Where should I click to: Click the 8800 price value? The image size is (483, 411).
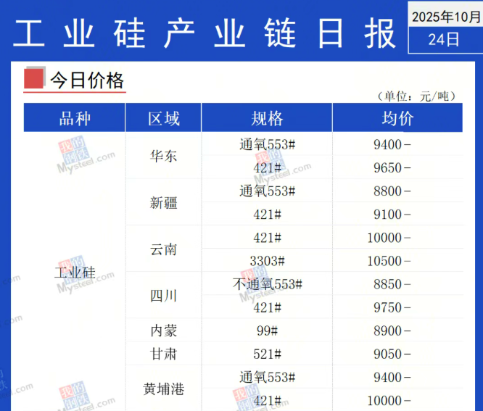(x=387, y=191)
